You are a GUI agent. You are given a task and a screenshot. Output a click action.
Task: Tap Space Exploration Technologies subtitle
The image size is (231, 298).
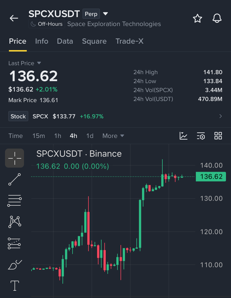(114, 24)
